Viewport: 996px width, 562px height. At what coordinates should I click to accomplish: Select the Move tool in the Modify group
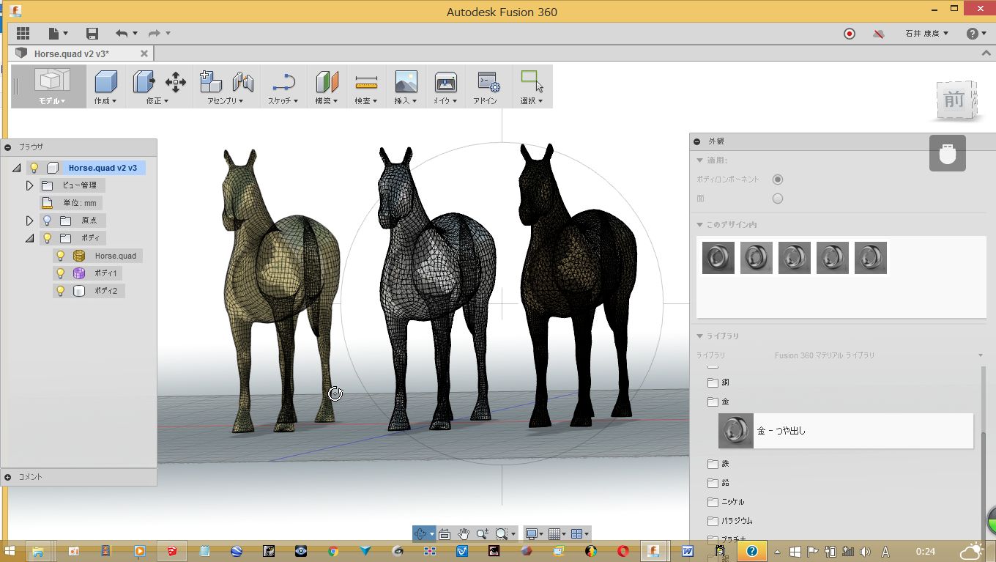pos(176,81)
